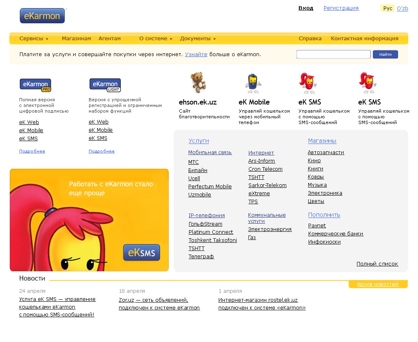Open eK Mobile under eKarmon PRO
Image resolution: width=418 pixels, height=342 pixels.
click(x=31, y=131)
